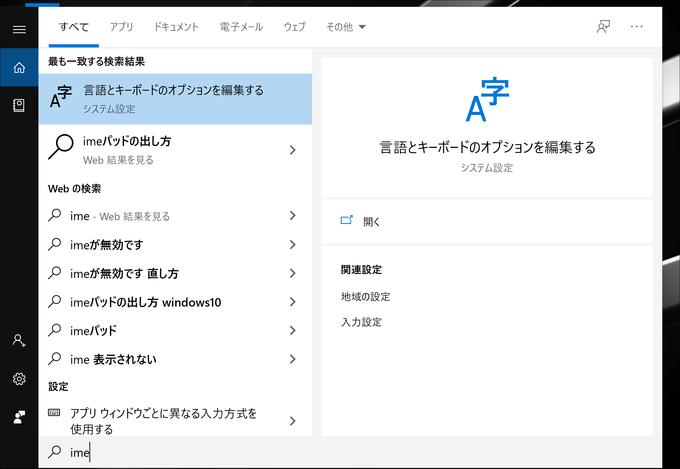
Task: Open 地域の設定 related setting
Action: coord(365,297)
